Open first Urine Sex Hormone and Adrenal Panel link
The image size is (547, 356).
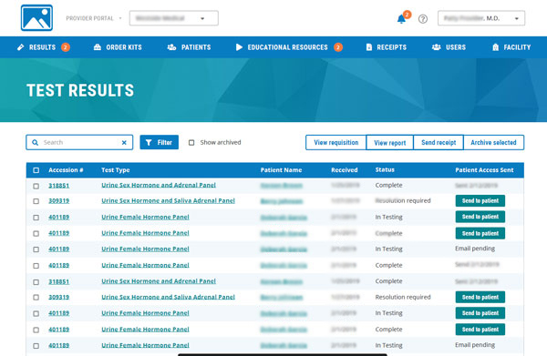pos(159,185)
